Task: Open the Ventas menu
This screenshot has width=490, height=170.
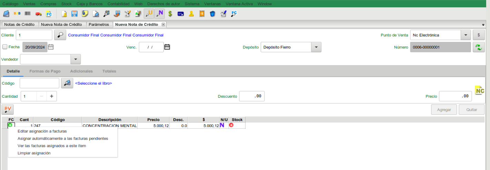Action: (x=29, y=4)
